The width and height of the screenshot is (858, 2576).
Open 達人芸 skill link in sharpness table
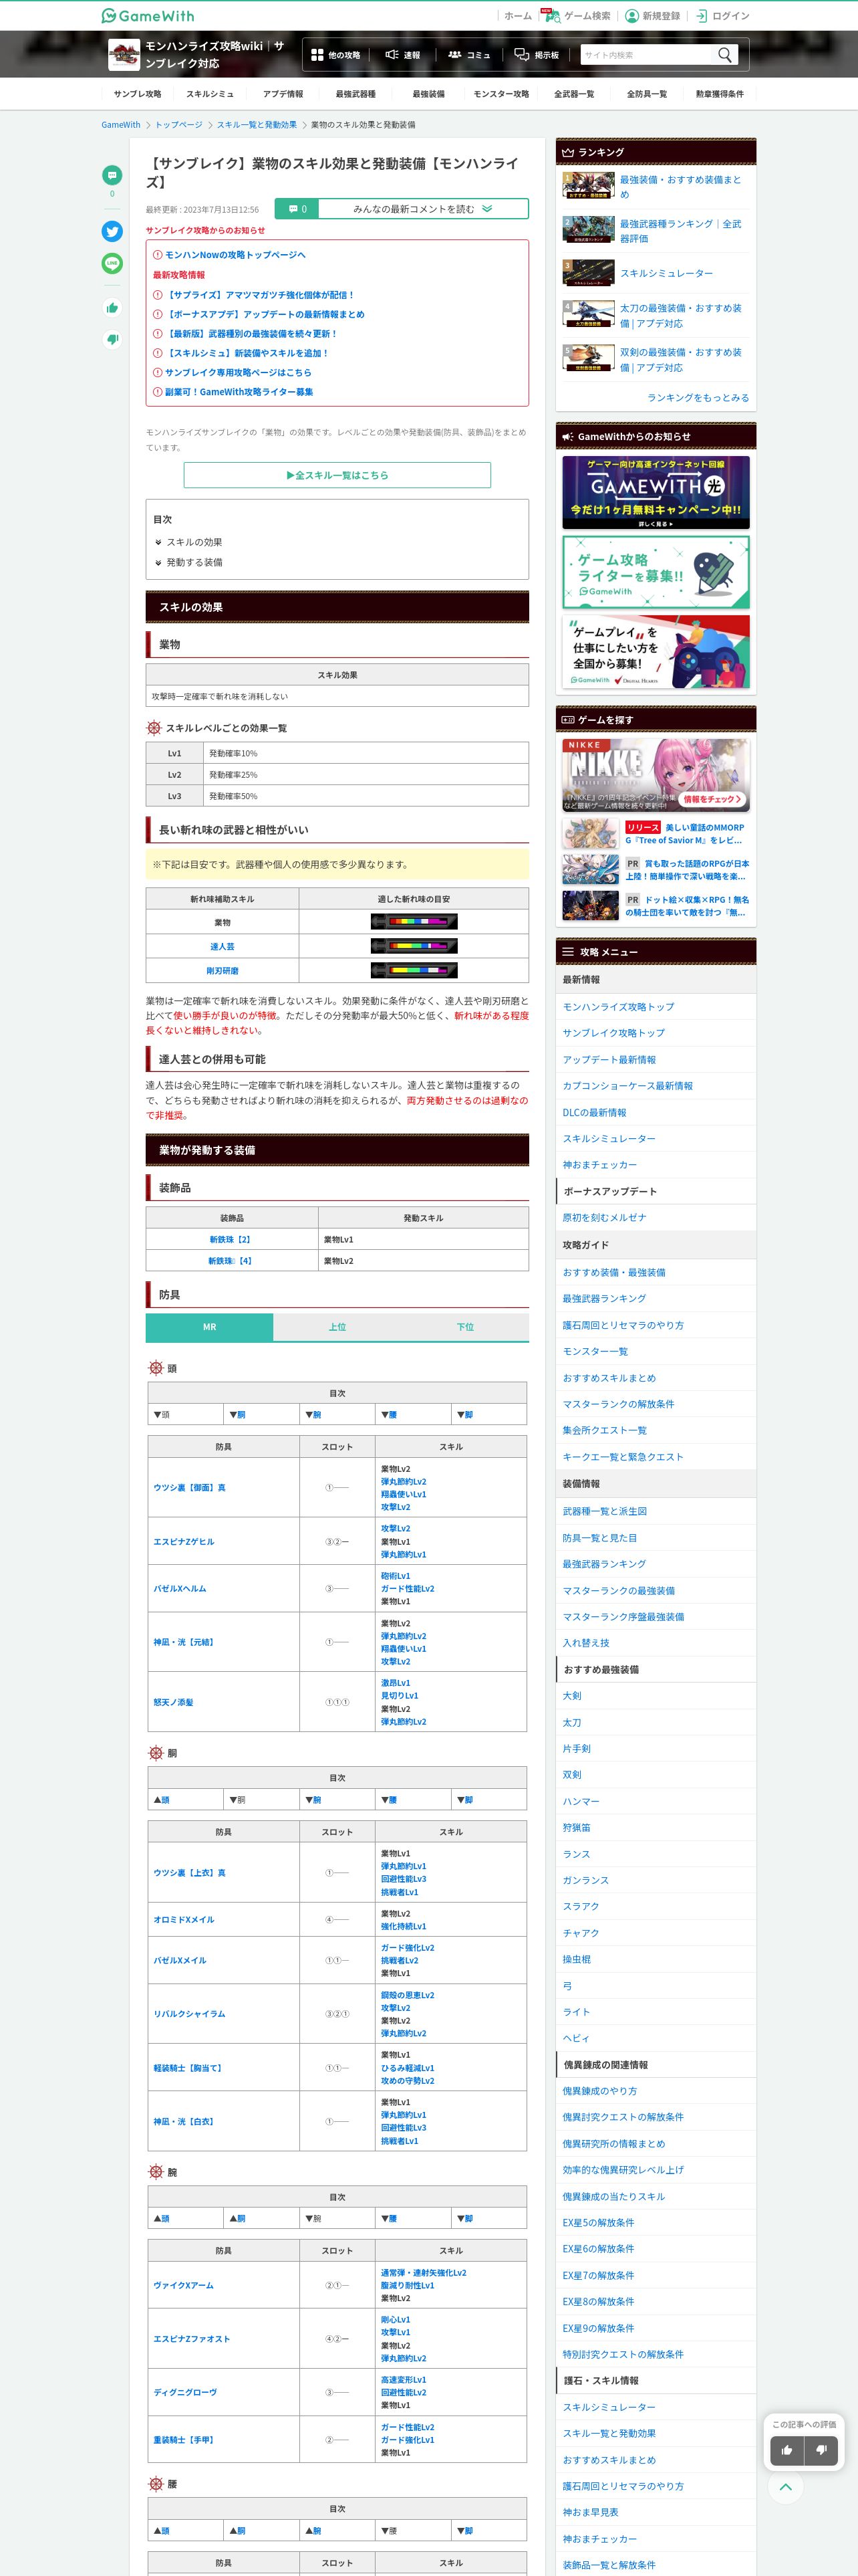click(x=223, y=946)
